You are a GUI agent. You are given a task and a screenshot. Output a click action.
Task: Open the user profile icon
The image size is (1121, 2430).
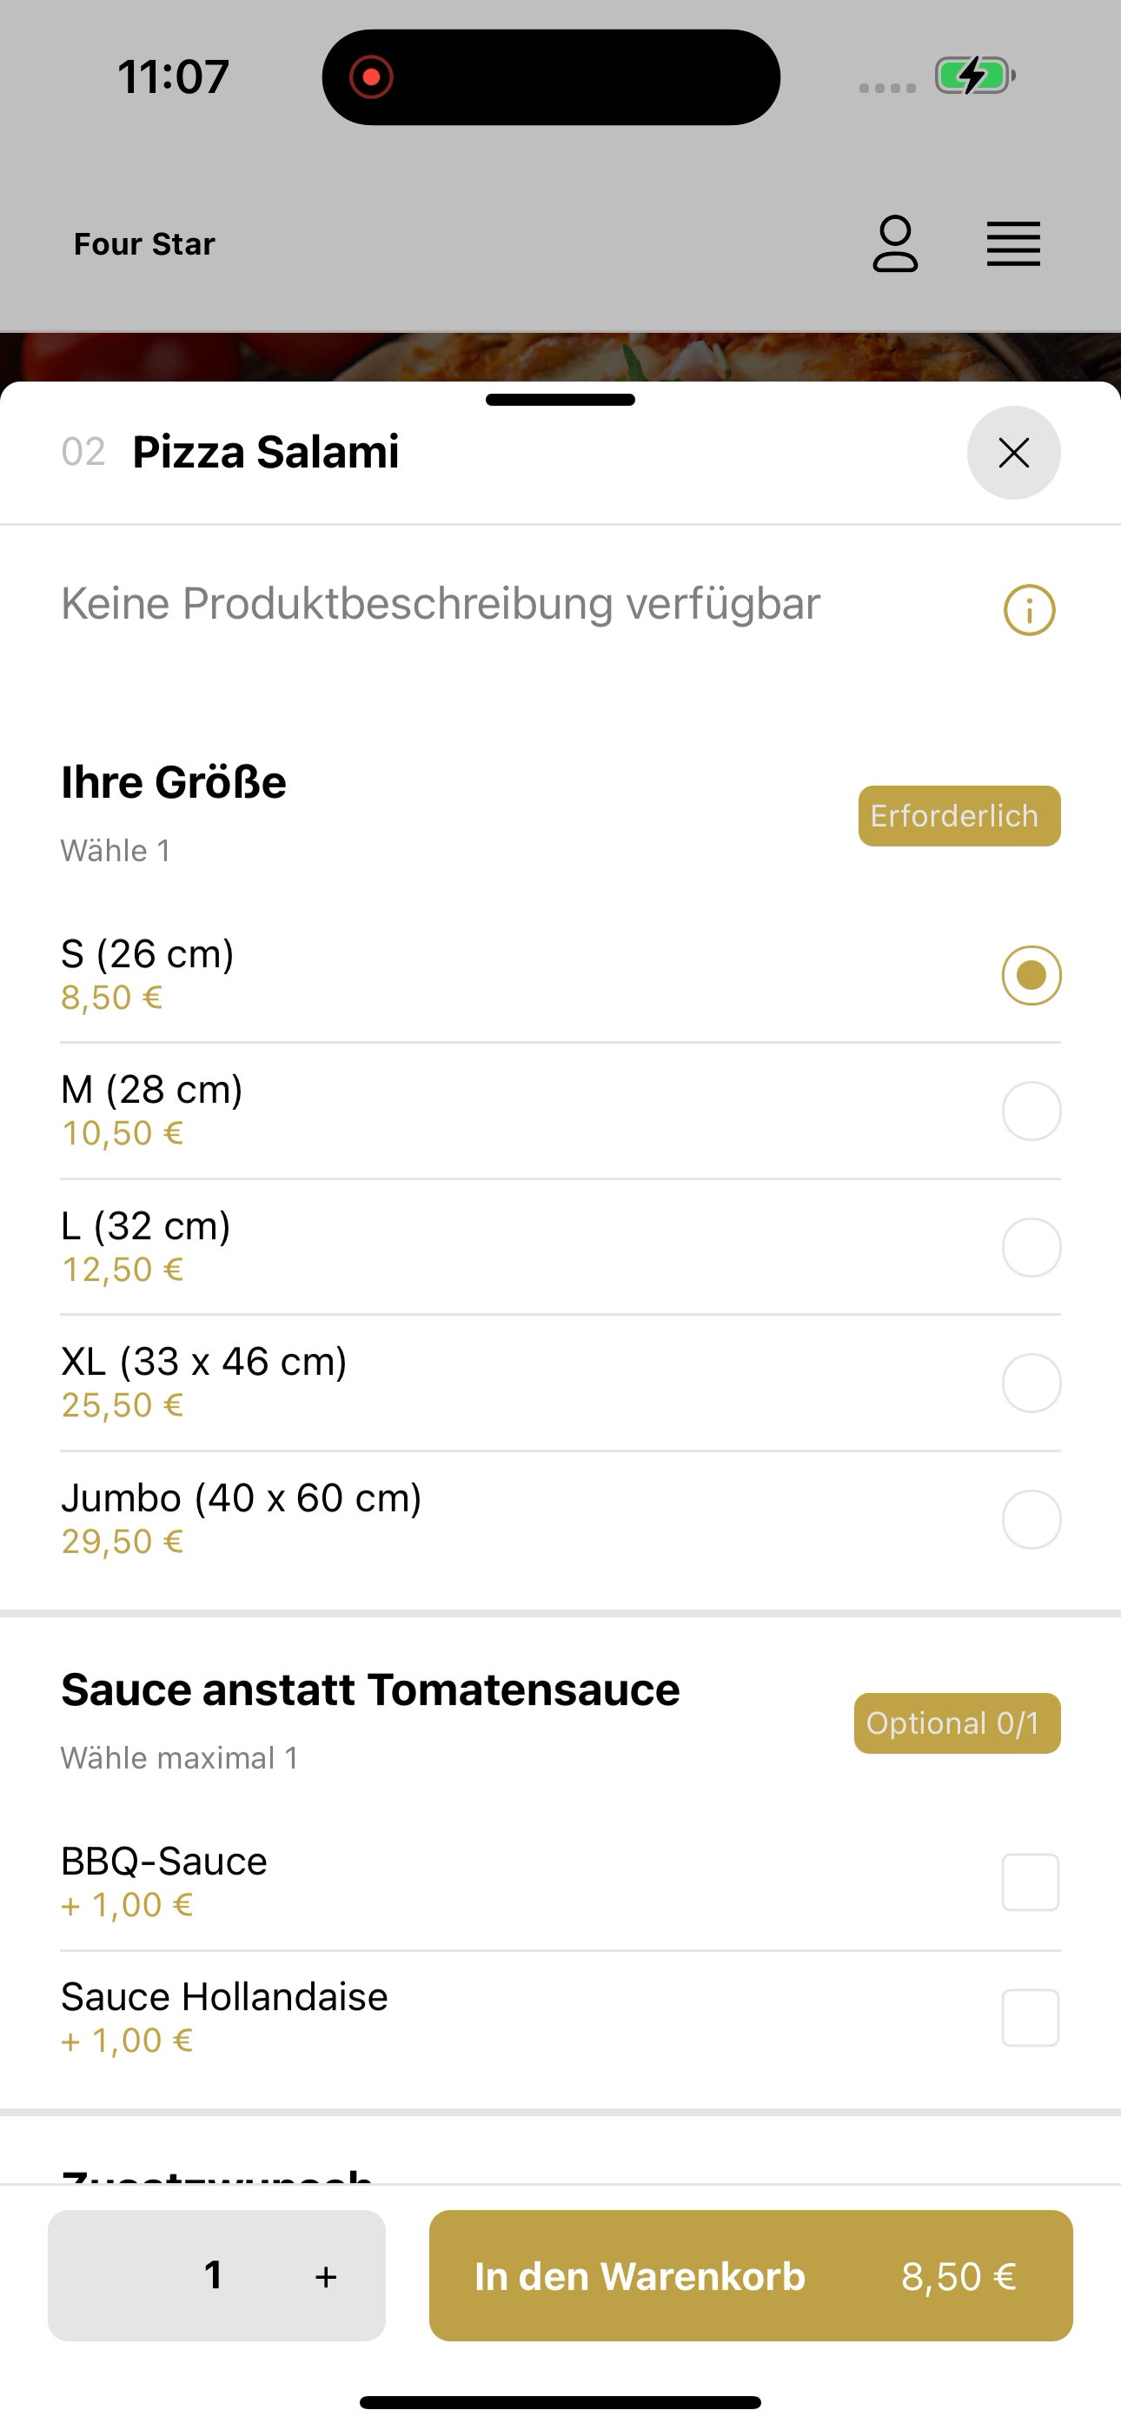[894, 244]
